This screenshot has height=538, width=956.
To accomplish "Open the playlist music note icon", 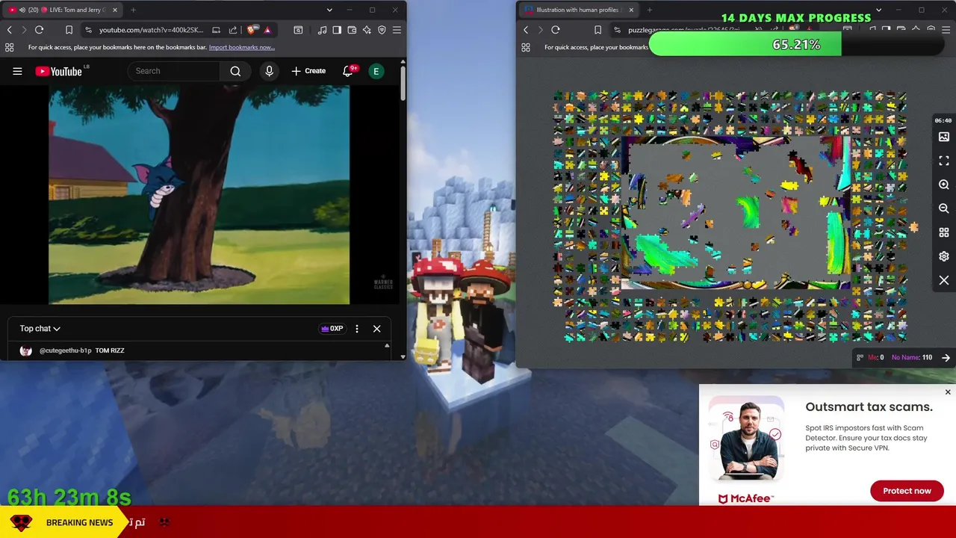I will (322, 30).
